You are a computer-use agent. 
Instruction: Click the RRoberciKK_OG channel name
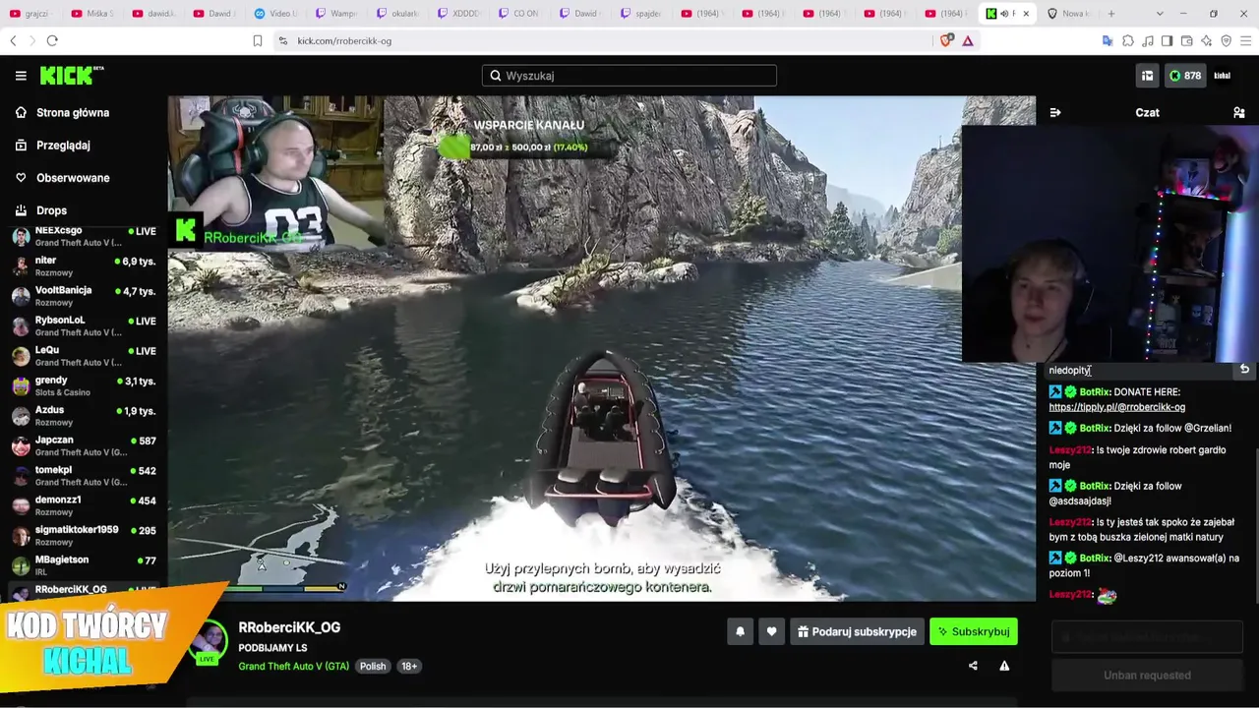tap(289, 627)
